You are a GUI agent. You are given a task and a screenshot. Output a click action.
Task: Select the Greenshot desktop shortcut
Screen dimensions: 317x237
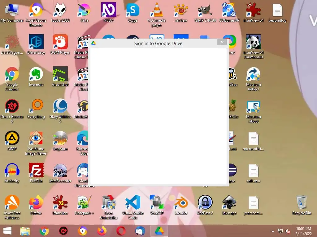[60, 77]
